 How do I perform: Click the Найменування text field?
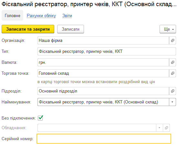[103, 102]
